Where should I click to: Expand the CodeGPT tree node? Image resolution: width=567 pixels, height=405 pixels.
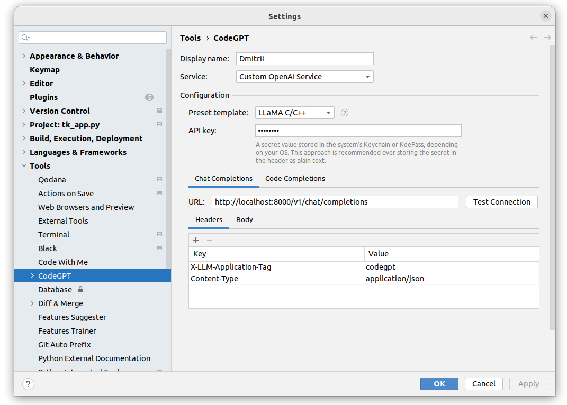(x=32, y=276)
